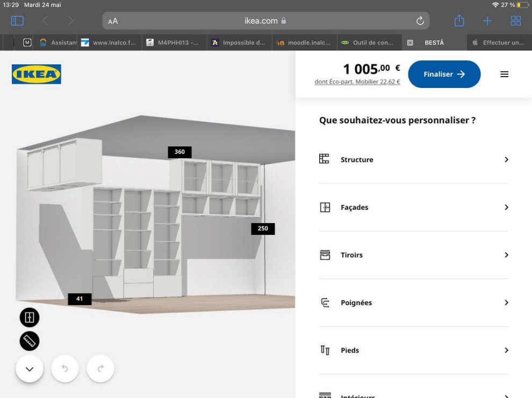Screen dimensions: 532x398
Task: Switch to the Effectuer un... tab
Action: point(499,43)
